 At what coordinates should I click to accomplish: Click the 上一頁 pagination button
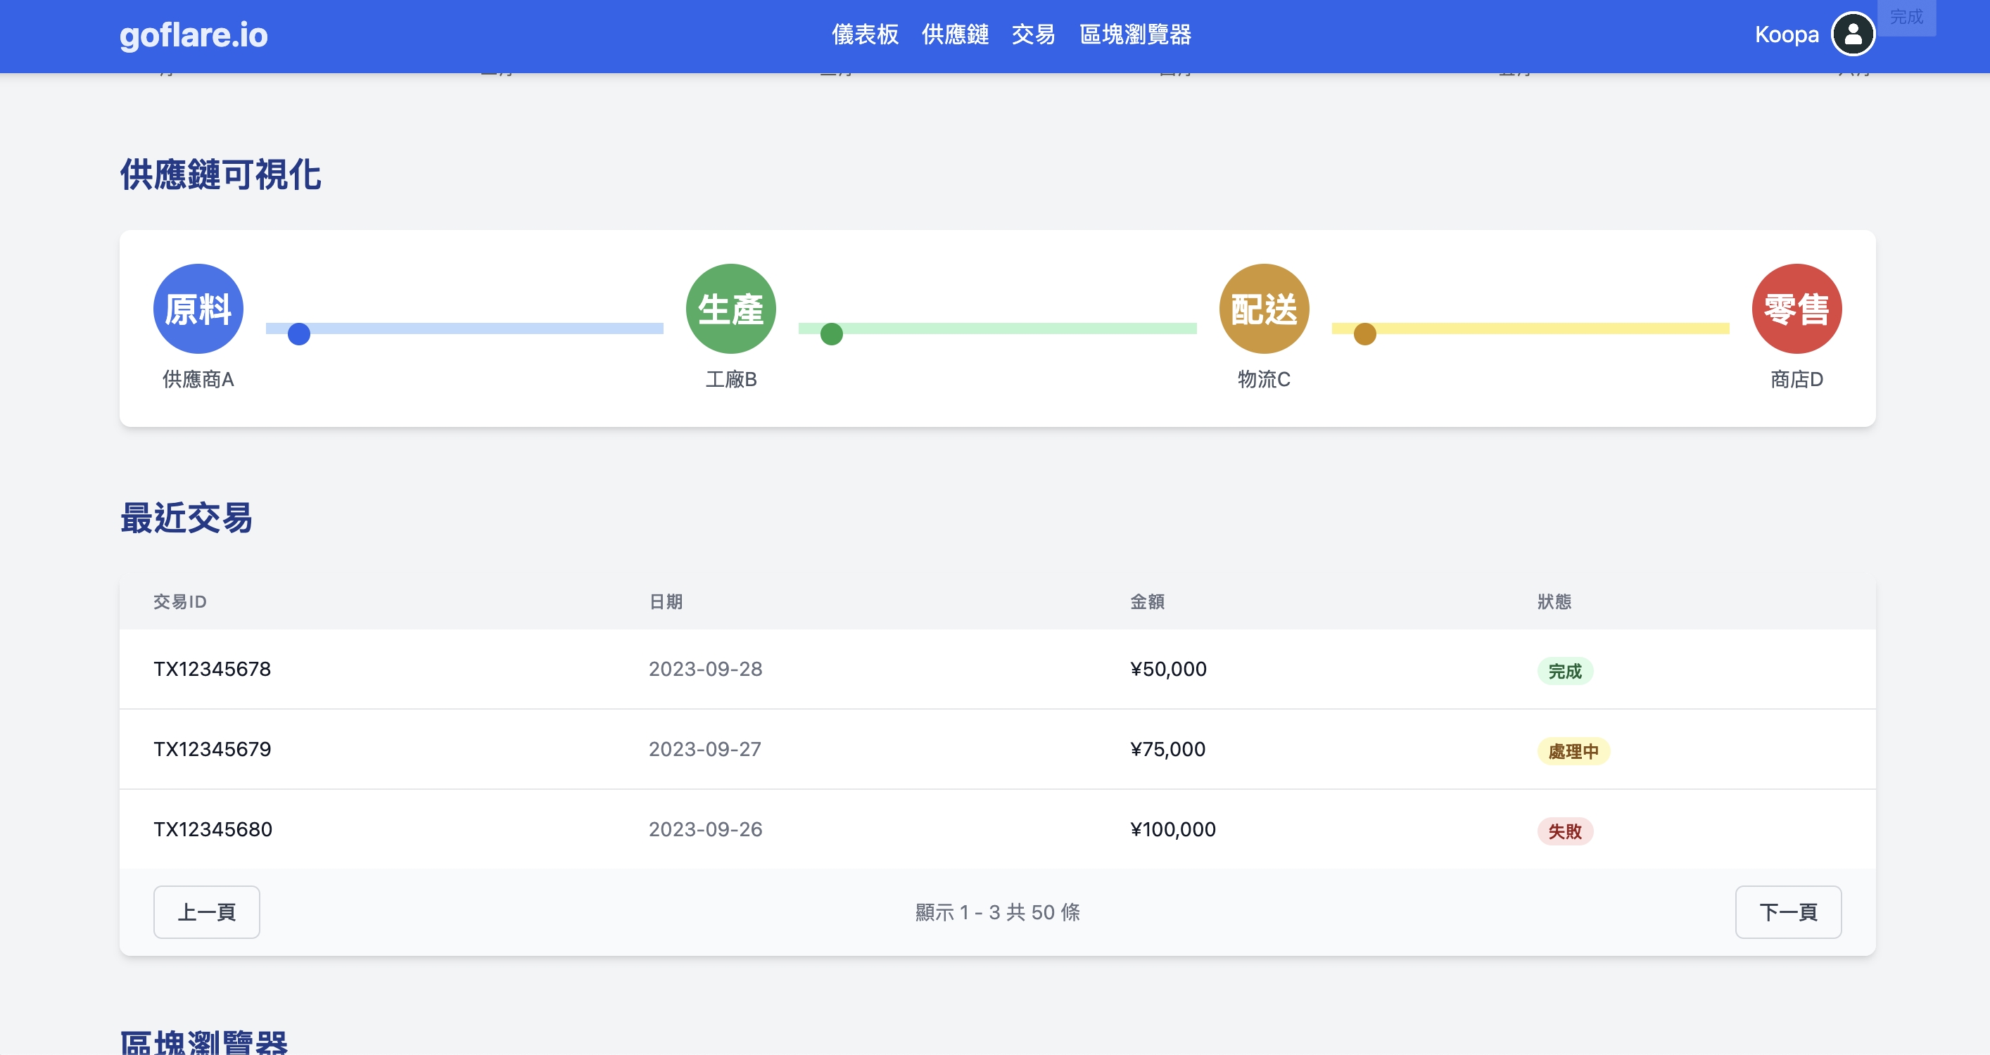(206, 912)
